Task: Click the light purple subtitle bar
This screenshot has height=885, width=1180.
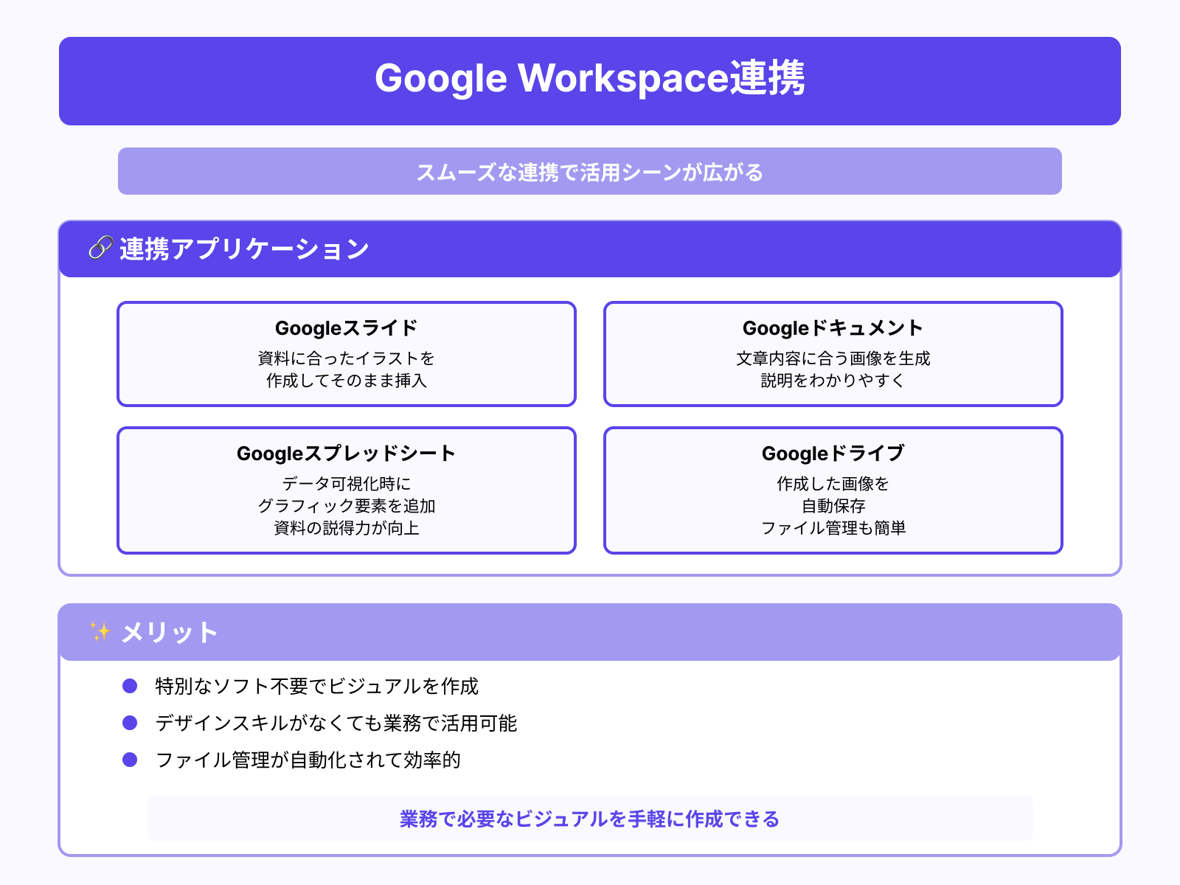Action: [590, 171]
